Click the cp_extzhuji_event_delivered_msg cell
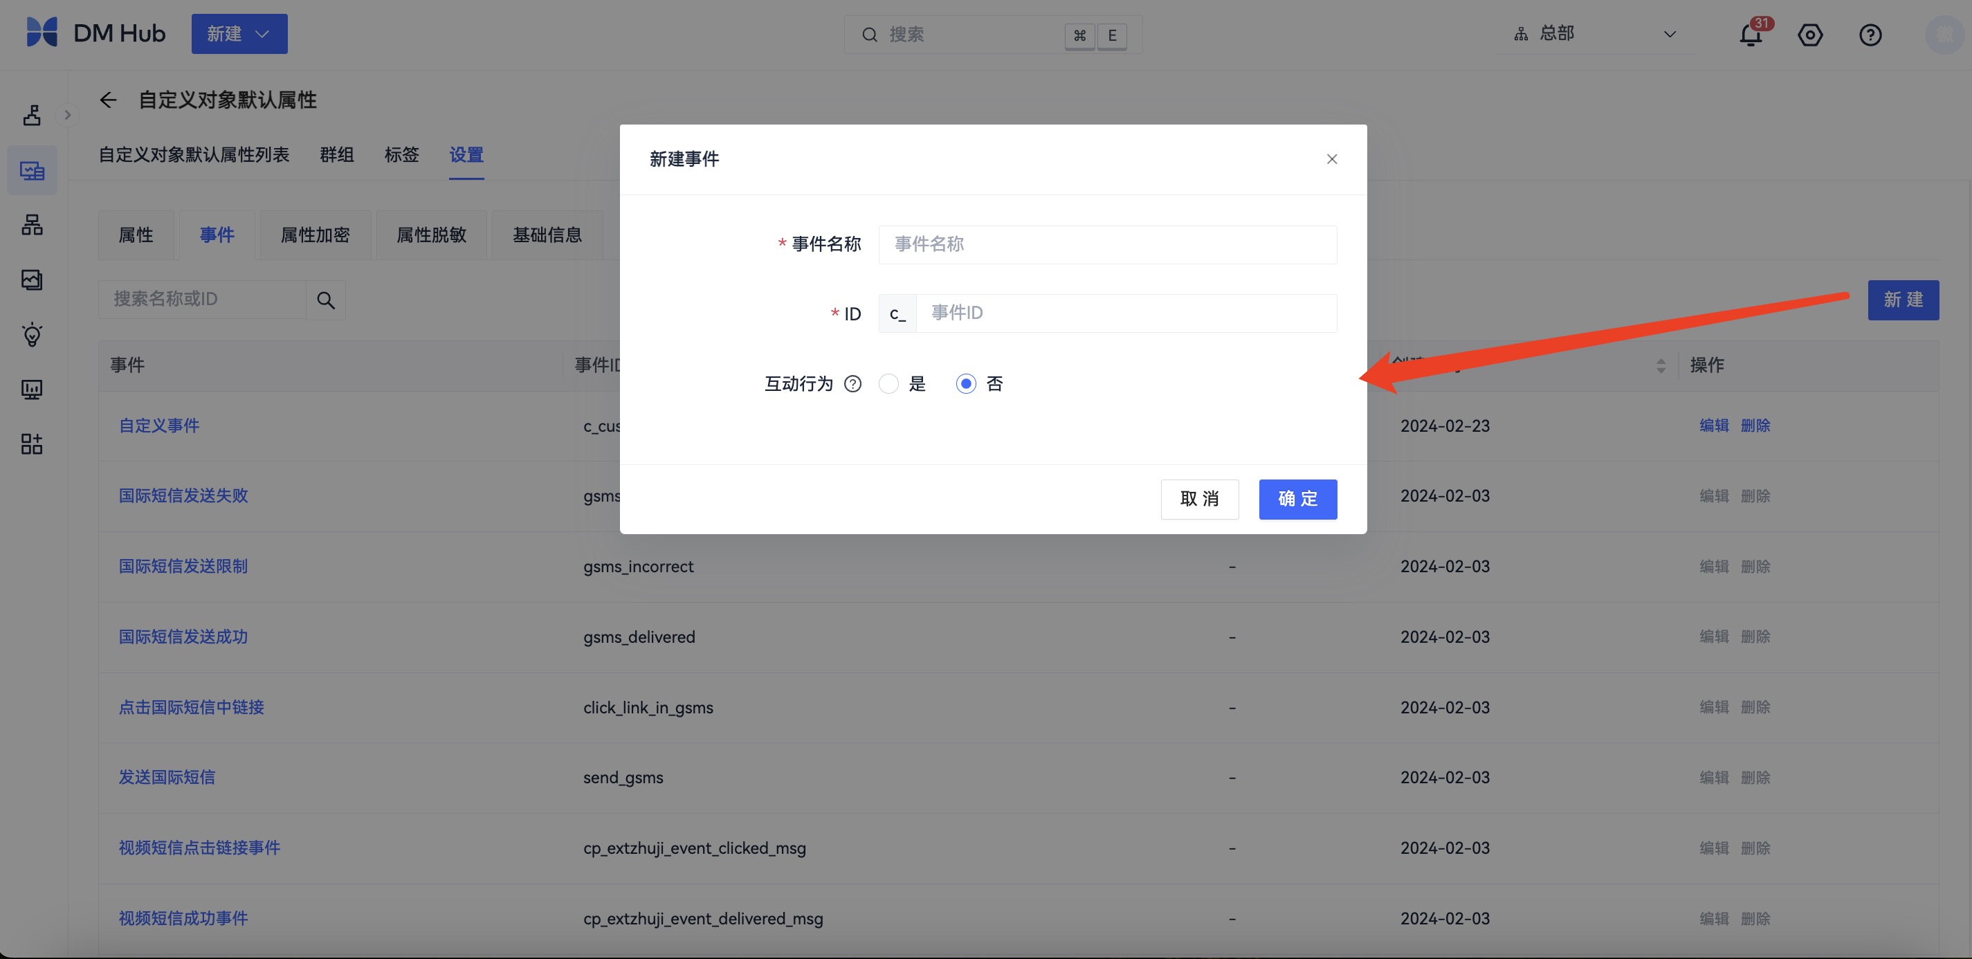1972x959 pixels. [x=703, y=919]
